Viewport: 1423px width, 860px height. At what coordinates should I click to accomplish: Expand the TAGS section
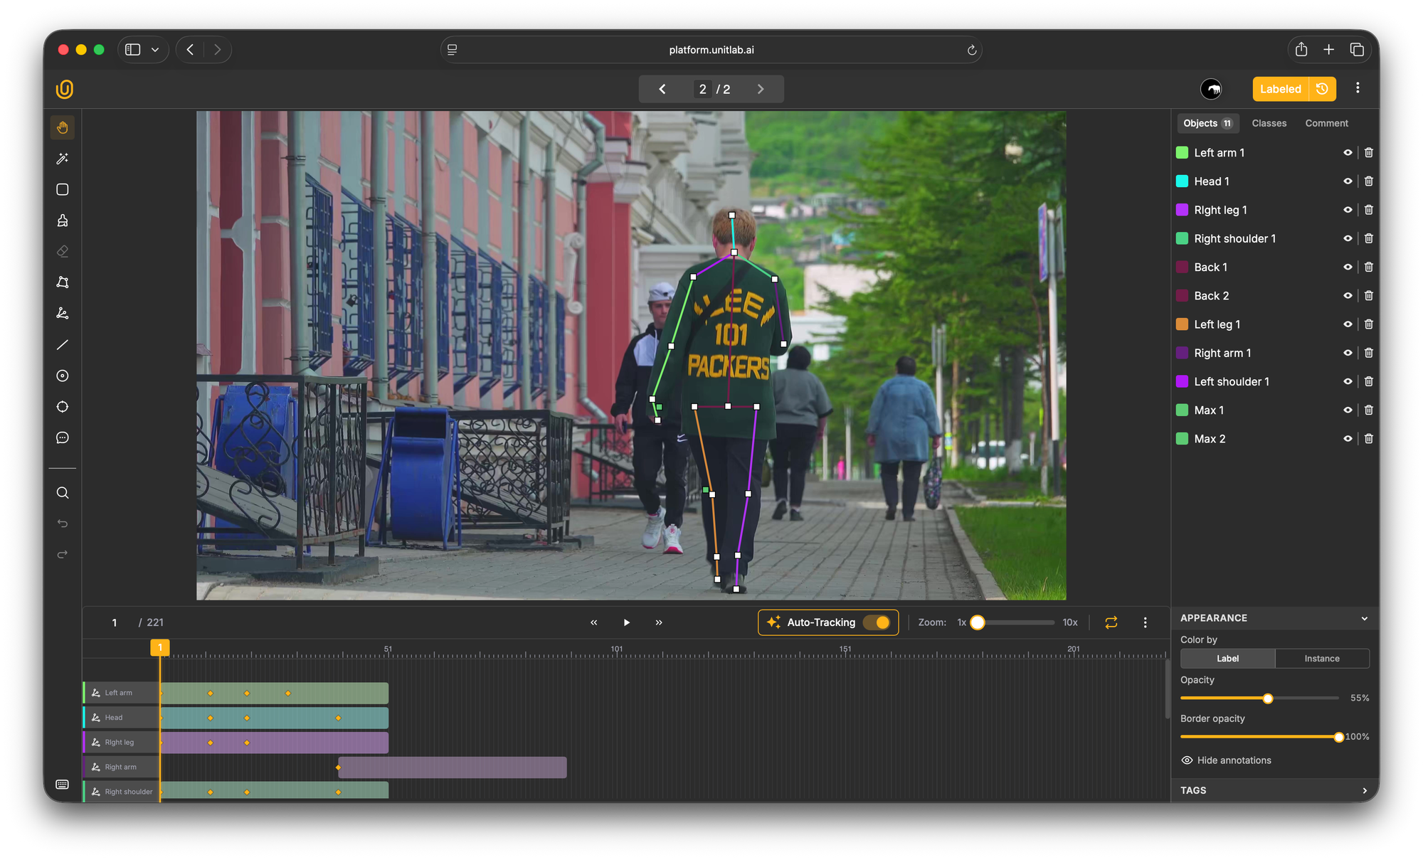(x=1364, y=790)
